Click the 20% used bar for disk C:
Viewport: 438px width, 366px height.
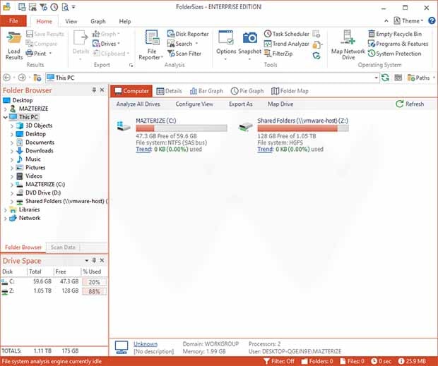point(94,282)
